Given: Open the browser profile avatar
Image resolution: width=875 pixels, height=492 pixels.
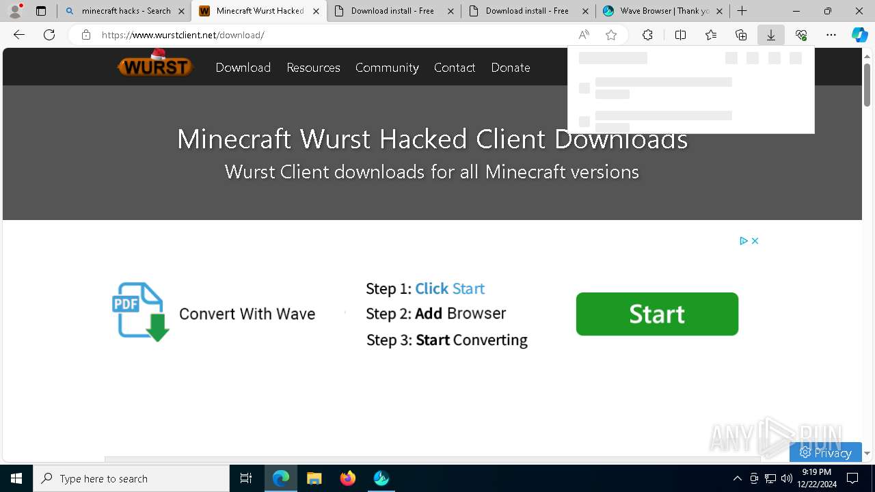Looking at the screenshot, I should pyautogui.click(x=15, y=11).
